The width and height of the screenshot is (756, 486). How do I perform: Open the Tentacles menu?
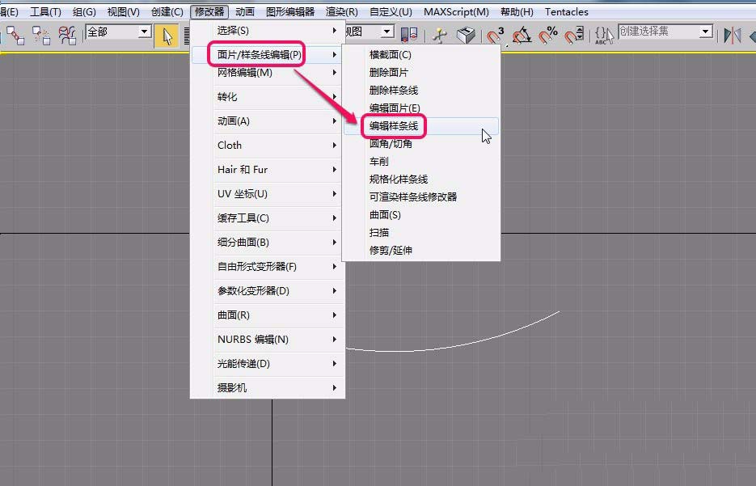[567, 11]
